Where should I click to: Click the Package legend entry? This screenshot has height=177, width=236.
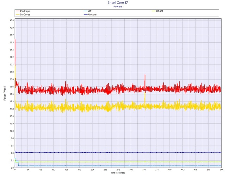pyautogui.click(x=23, y=11)
